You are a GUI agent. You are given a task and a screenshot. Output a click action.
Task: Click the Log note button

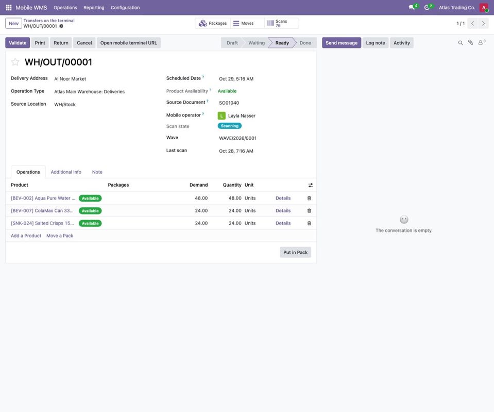[376, 43]
